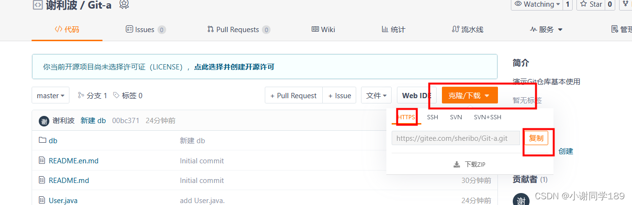Click the User.java file icon

click(x=42, y=200)
